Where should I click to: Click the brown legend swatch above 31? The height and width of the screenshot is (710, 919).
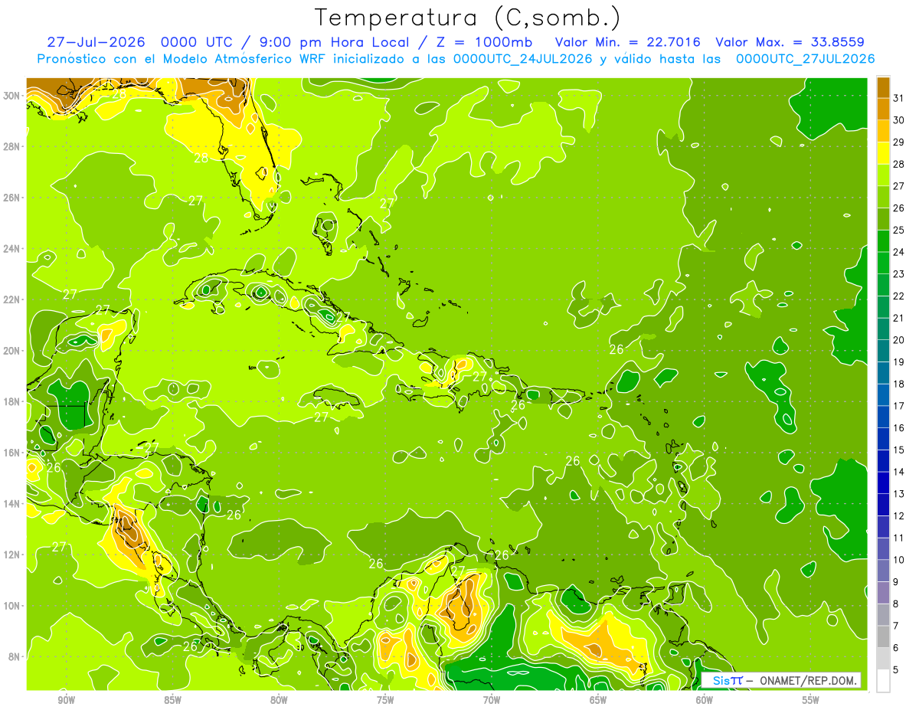point(883,87)
